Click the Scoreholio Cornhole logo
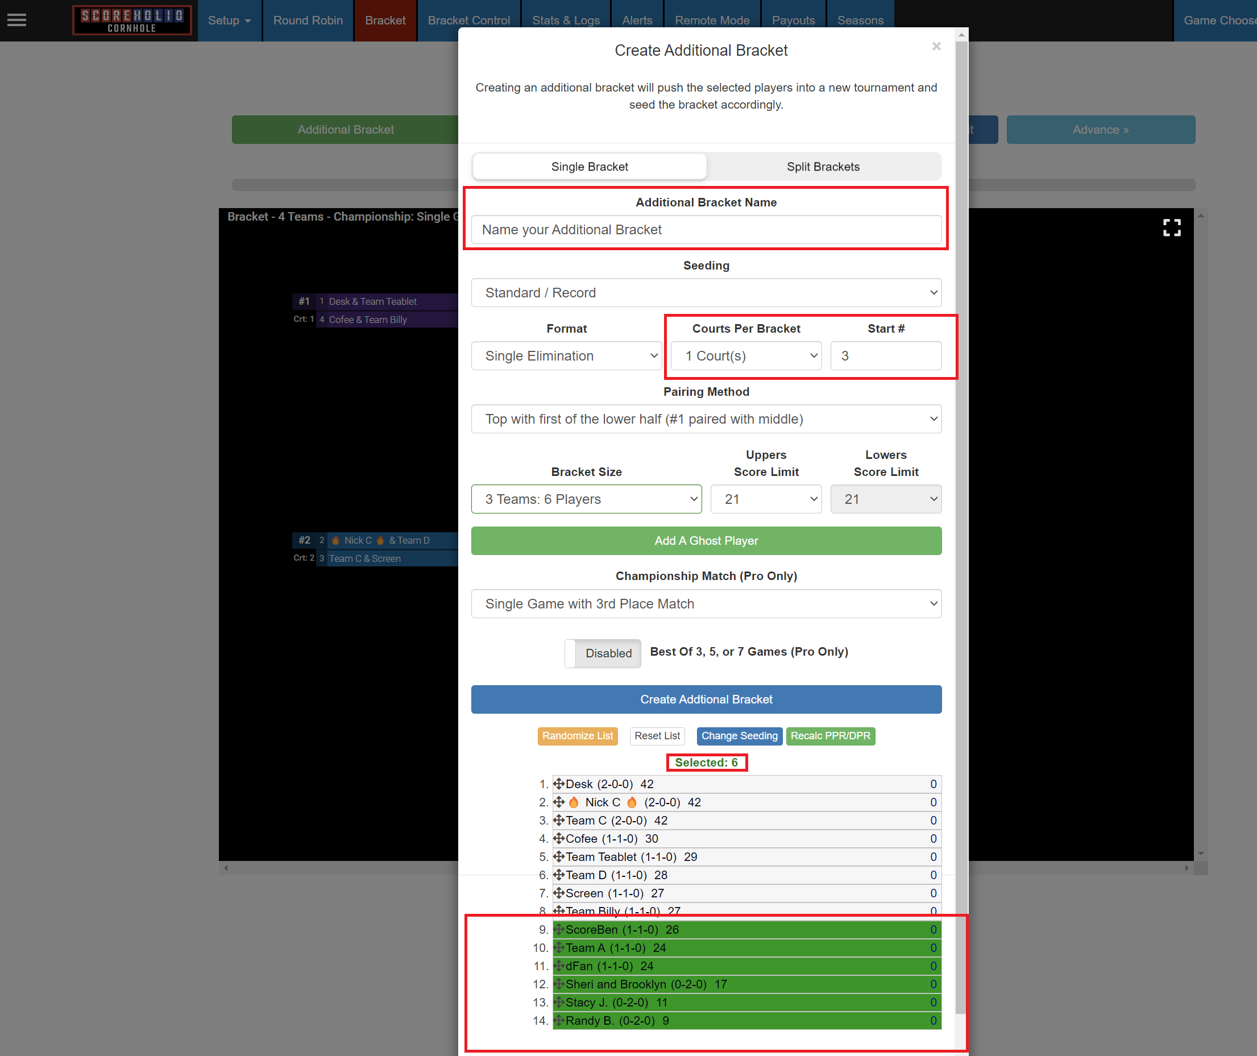 click(132, 20)
